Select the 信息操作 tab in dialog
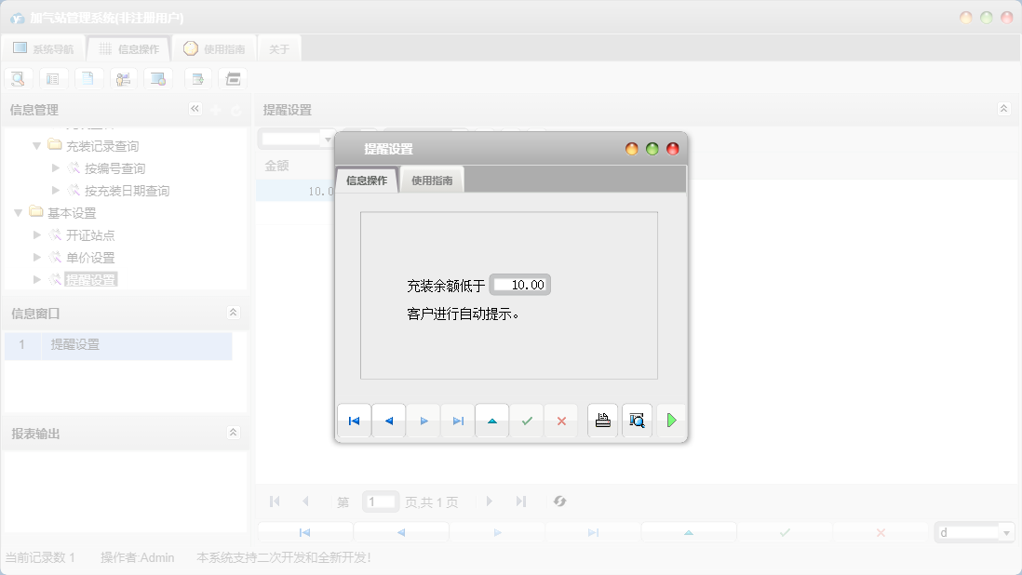Viewport: 1022px width, 575px height. click(x=367, y=181)
